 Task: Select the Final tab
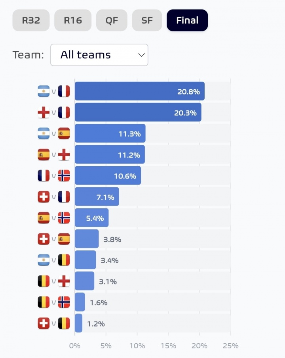(187, 20)
